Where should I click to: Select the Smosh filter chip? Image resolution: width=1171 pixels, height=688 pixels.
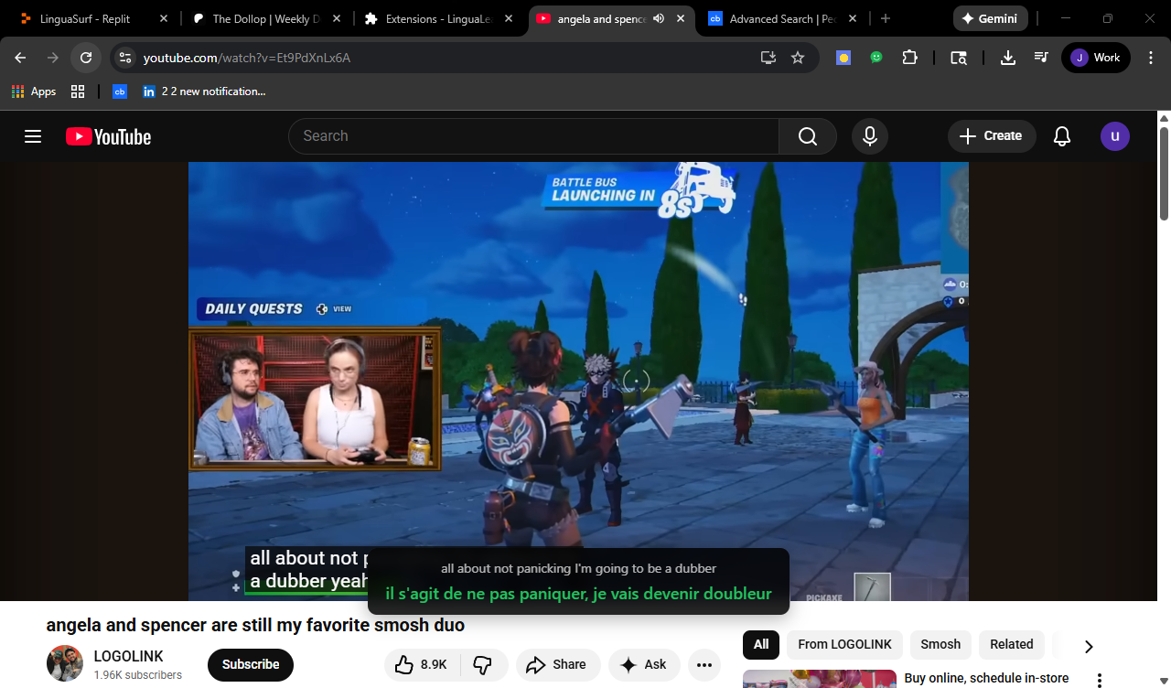(940, 644)
